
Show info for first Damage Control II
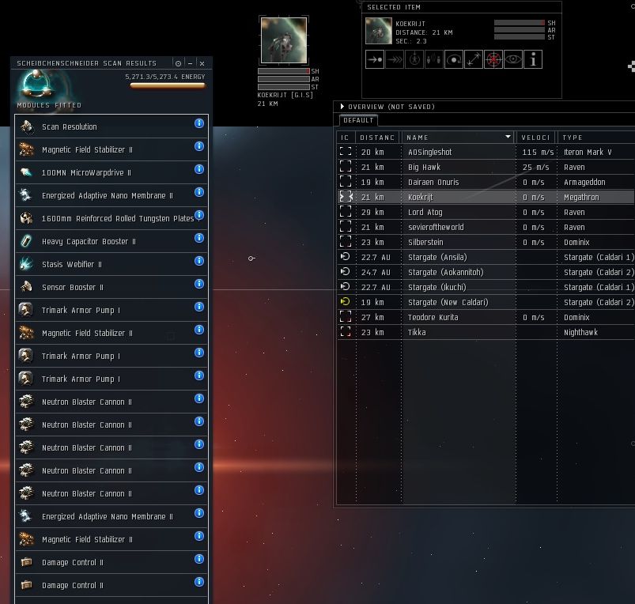198,559
